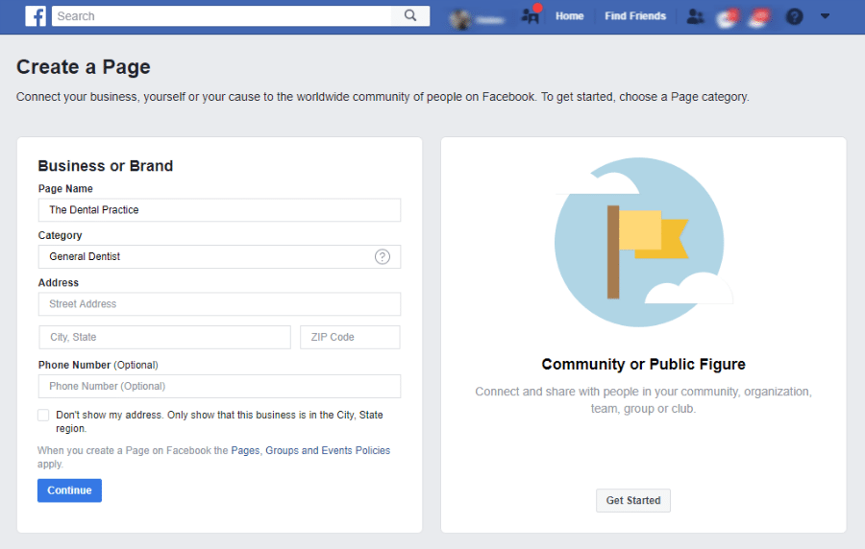Click the ZIP Code field
The image size is (865, 549).
(x=350, y=337)
